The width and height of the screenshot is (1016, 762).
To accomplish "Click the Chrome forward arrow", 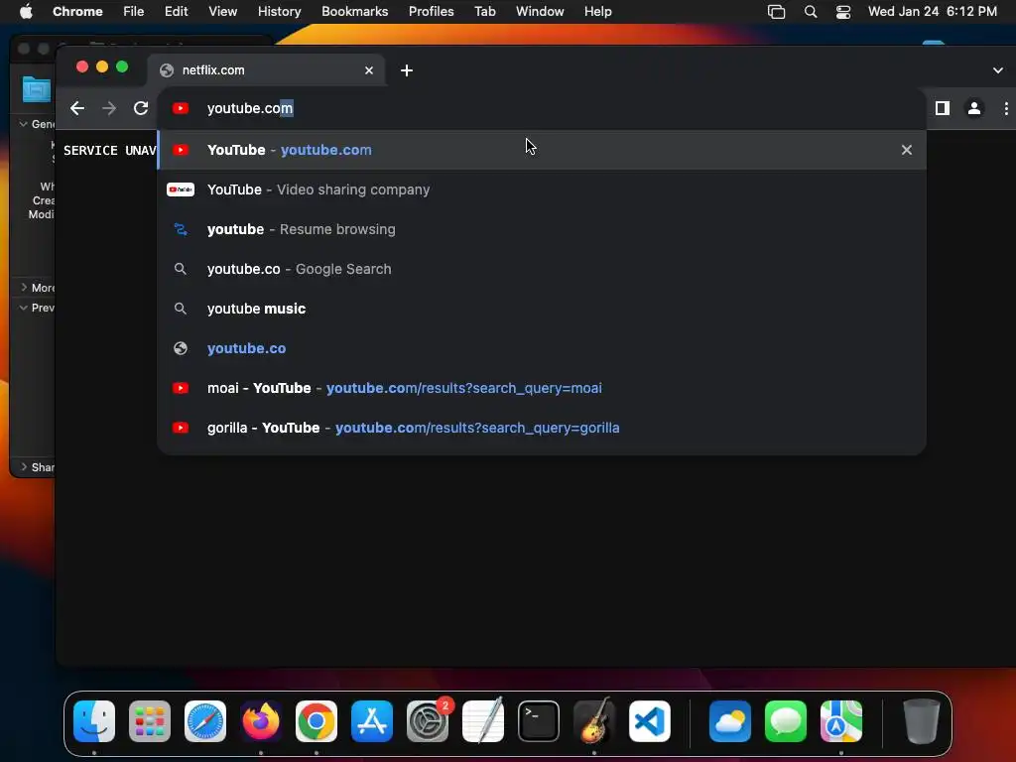I will pos(109,108).
